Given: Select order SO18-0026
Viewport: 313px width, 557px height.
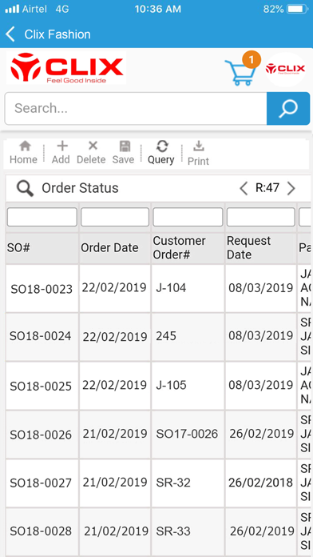Looking at the screenshot, I should click(41, 435).
